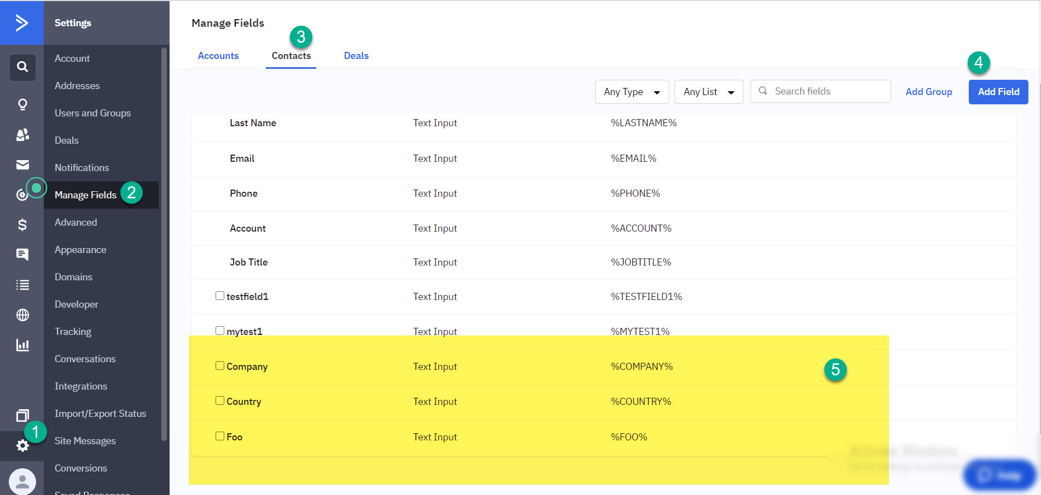Open Notifications settings
This screenshot has width=1041, height=495.
tap(82, 168)
